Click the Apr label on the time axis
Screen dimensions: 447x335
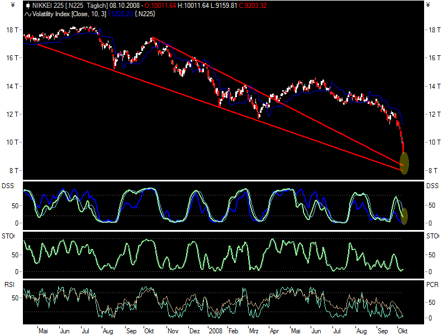coord(274,331)
